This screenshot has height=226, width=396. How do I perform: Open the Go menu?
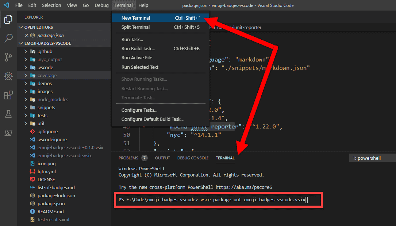pyautogui.click(x=86, y=5)
